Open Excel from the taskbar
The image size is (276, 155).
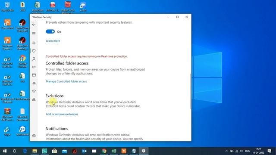click(x=114, y=151)
